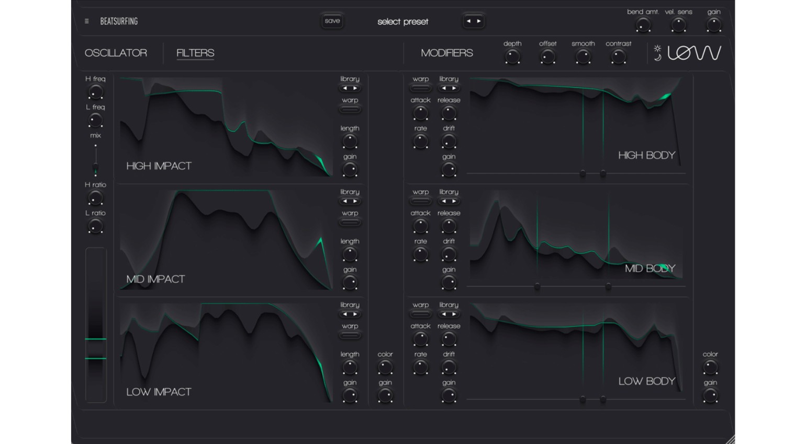This screenshot has width=806, height=444.
Task: Click the select preset dropdown
Action: (402, 21)
